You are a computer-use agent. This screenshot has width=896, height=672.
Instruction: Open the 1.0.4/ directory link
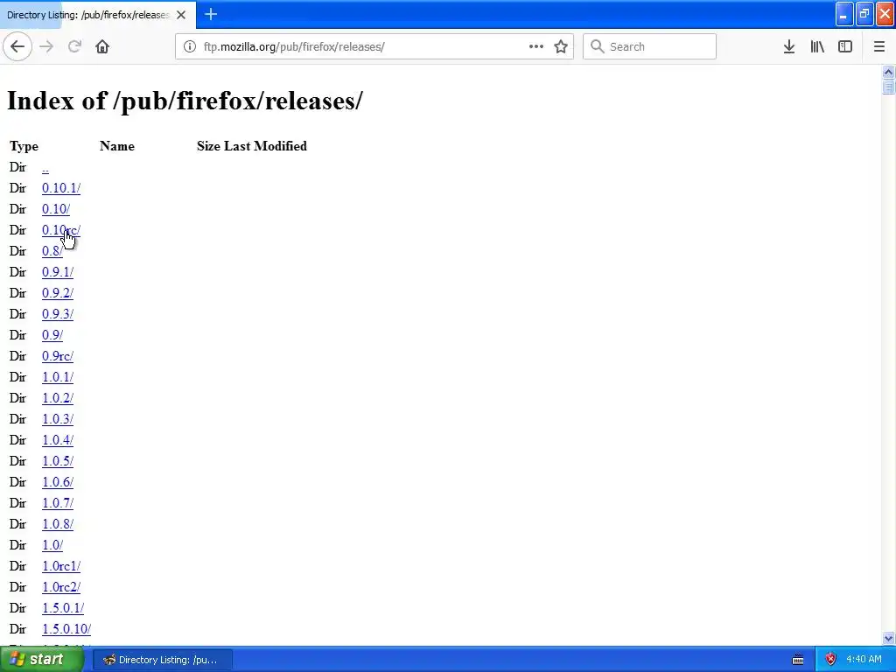[x=58, y=440]
